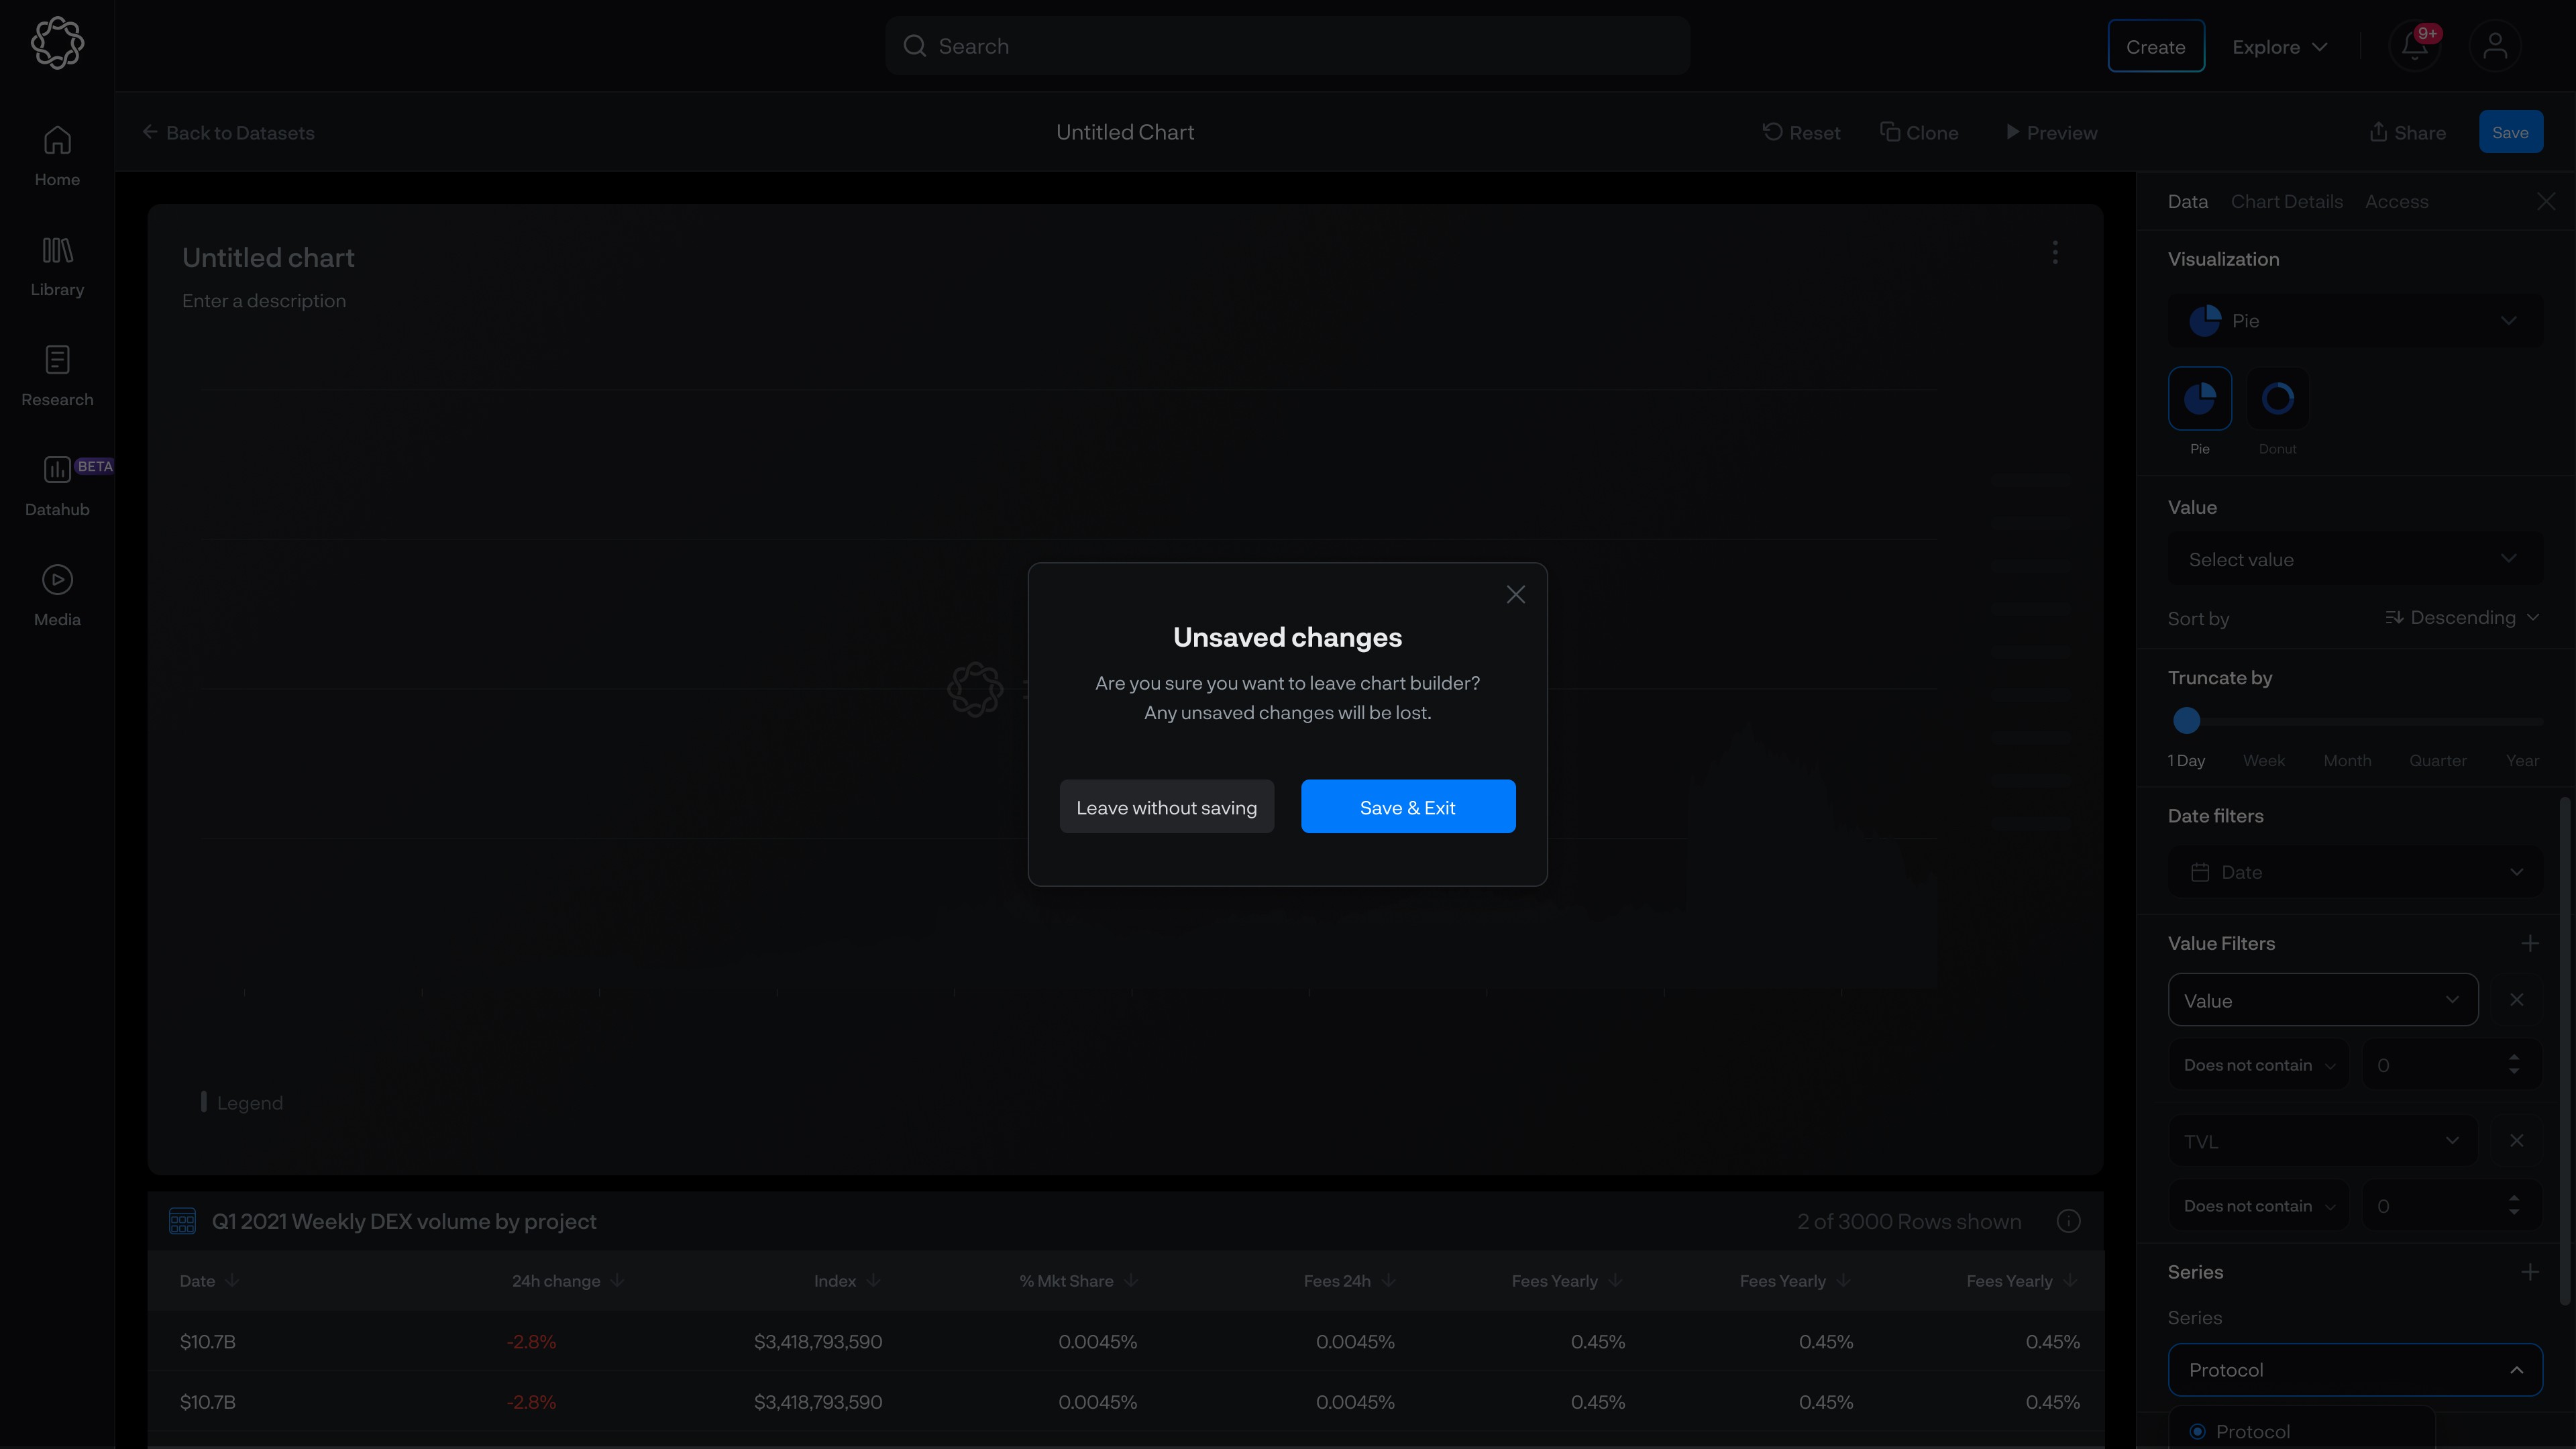
Task: Remove the TVL value filter
Action: point(2516,1141)
